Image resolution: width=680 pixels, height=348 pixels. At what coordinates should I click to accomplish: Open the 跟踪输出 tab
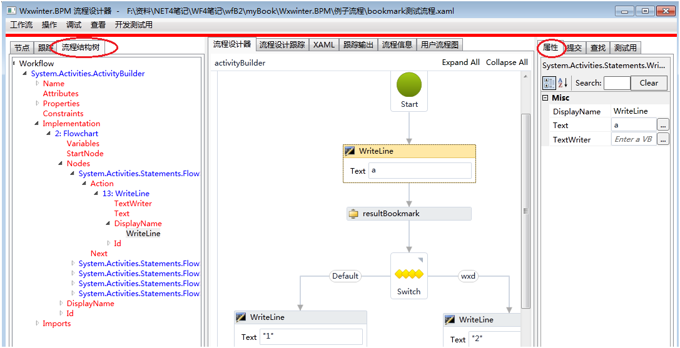coord(358,45)
